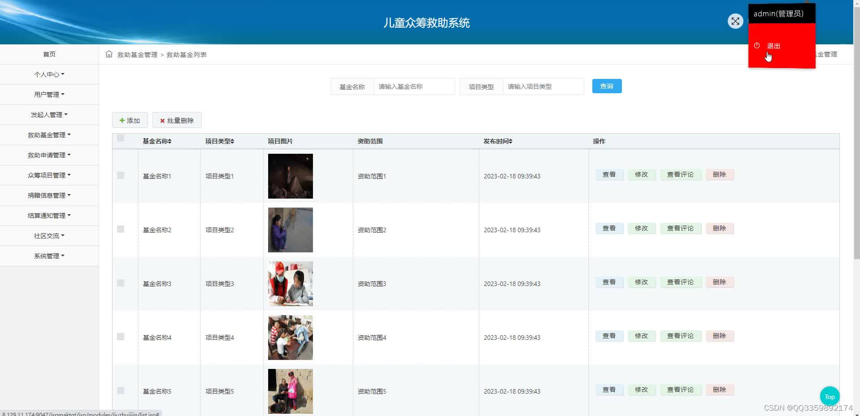The image size is (860, 416).
Task: Expand the 发起人管理 sidebar menu
Action: [49, 115]
